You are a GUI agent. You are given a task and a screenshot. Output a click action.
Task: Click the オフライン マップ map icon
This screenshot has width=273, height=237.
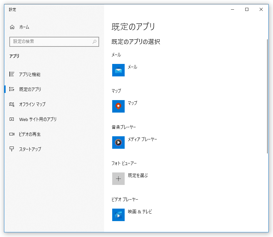pos(12,104)
